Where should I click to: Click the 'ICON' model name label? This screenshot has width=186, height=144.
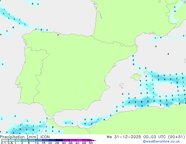point(45,137)
